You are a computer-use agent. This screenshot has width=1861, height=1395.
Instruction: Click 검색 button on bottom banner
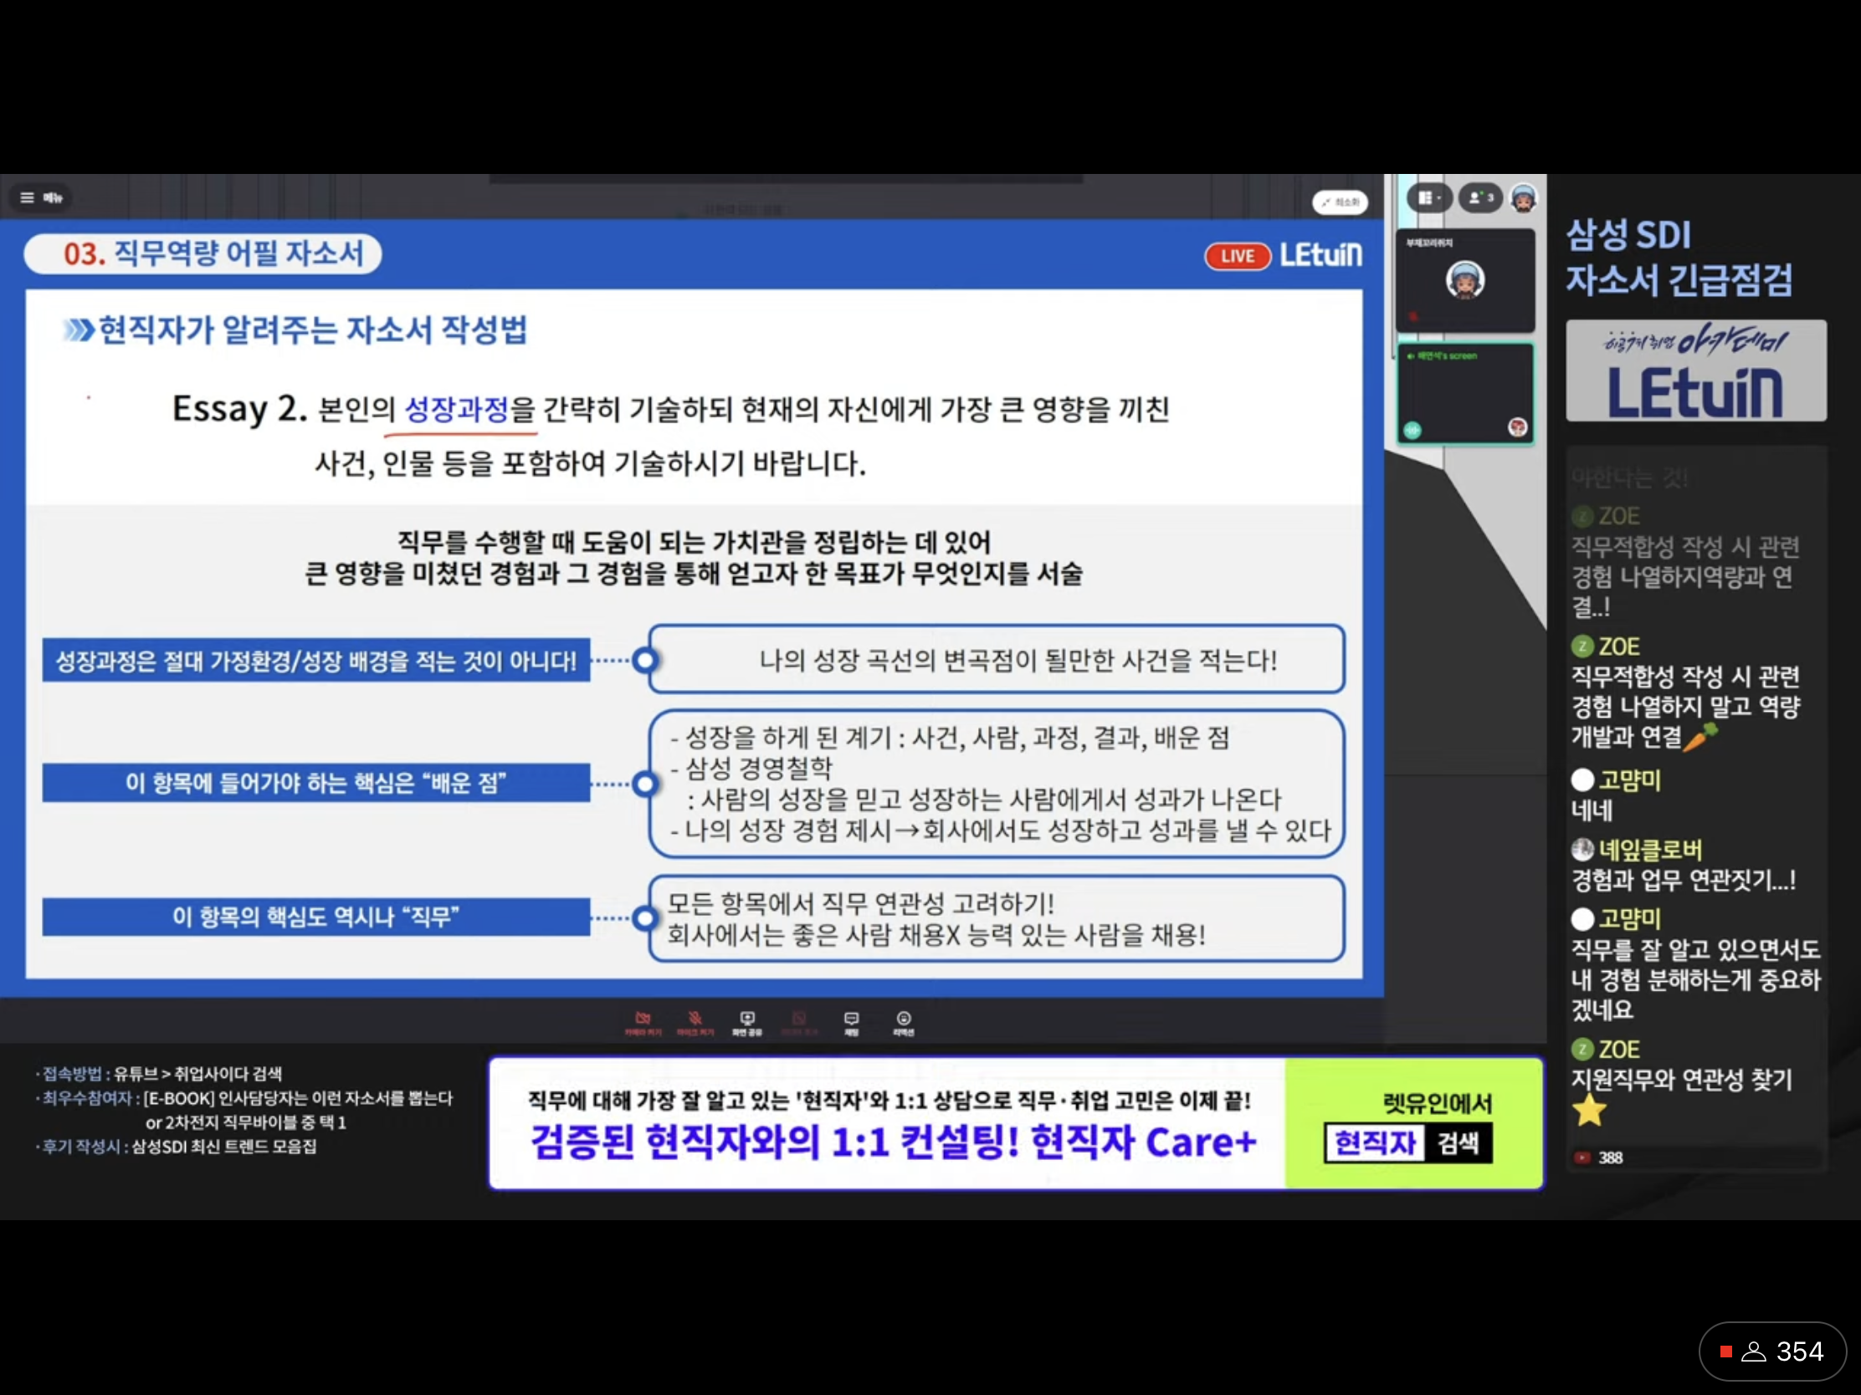(1458, 1142)
